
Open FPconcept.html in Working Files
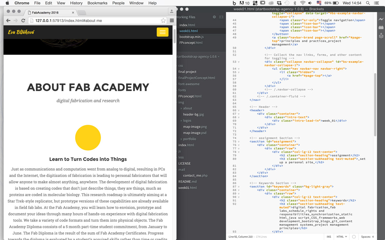click(x=191, y=43)
